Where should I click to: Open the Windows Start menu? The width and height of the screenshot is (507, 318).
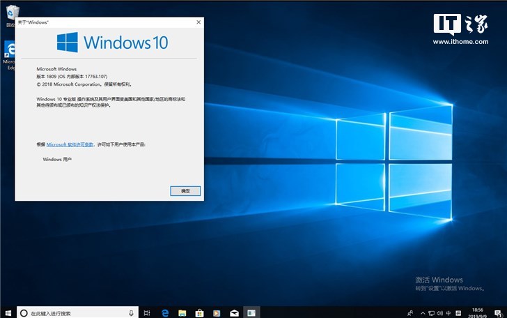click(8, 313)
